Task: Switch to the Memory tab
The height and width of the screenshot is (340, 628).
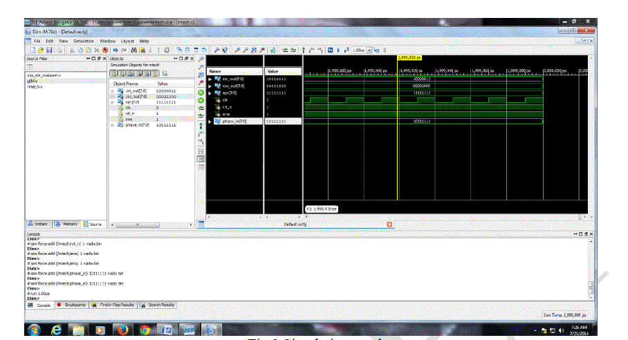Action: click(68, 224)
